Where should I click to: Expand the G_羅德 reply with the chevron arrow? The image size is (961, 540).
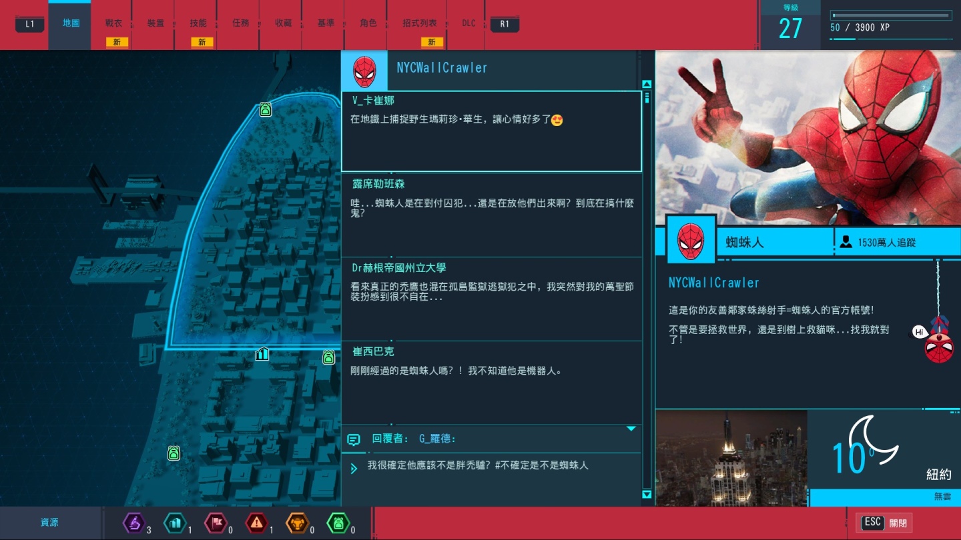tap(354, 469)
